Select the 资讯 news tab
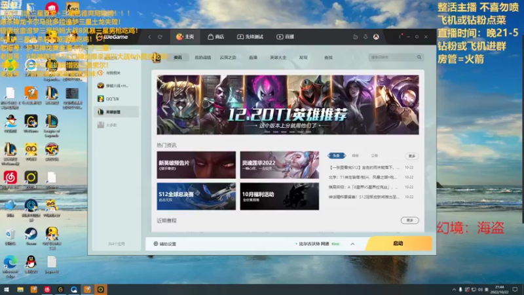Viewport: 524px width, 295px height. [178, 58]
